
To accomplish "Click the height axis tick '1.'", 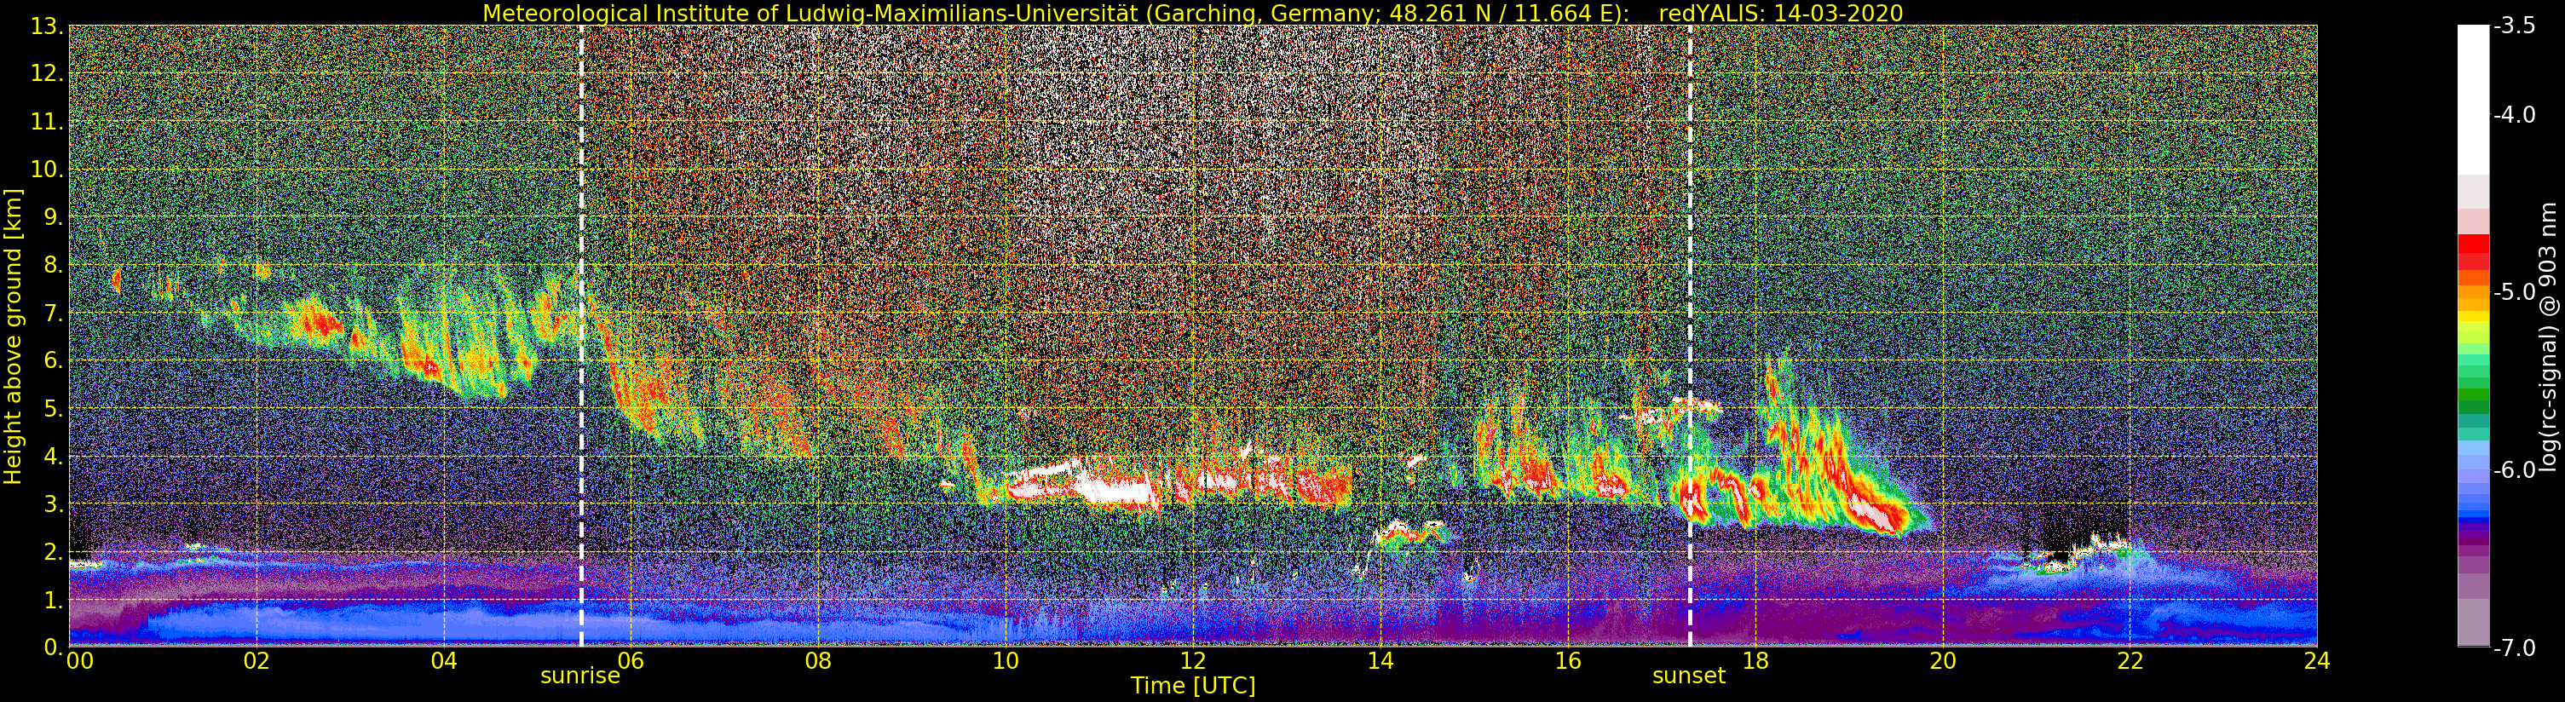I will click(54, 601).
